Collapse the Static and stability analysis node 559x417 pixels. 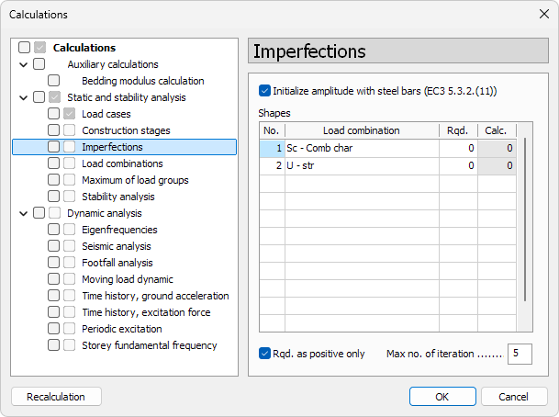[x=23, y=97]
